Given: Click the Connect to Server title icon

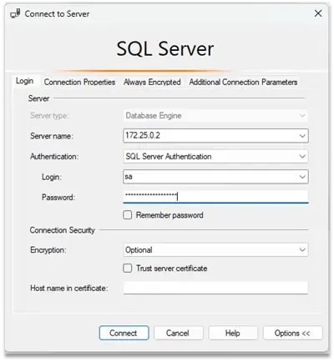Looking at the screenshot, I should (15, 13).
